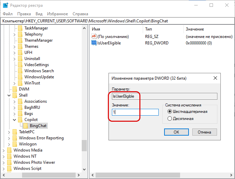This screenshot has width=235, height=179.
Task: Expand the Telephony tree node
Action: click(14, 35)
